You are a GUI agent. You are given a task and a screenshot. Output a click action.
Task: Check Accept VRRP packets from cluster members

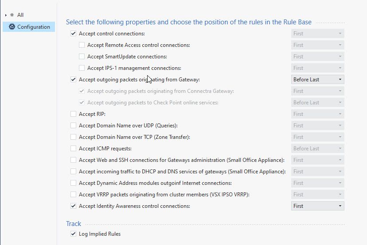[x=74, y=195]
